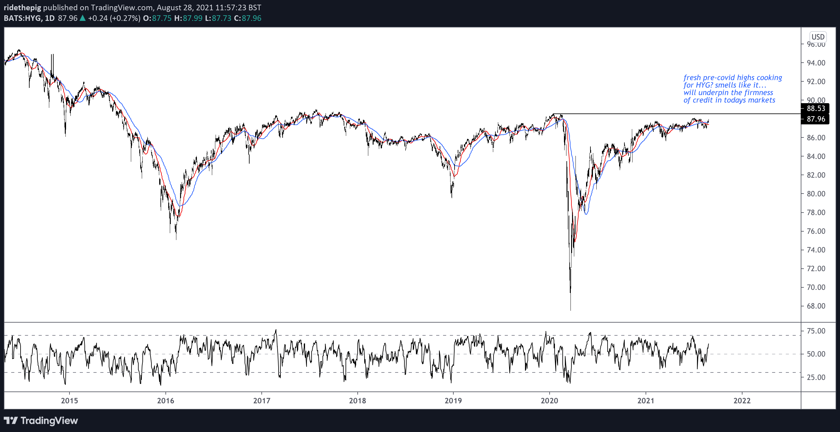Click the BATS:HYG, 1D symbol header
This screenshot has height=432, width=840.
(x=29, y=18)
